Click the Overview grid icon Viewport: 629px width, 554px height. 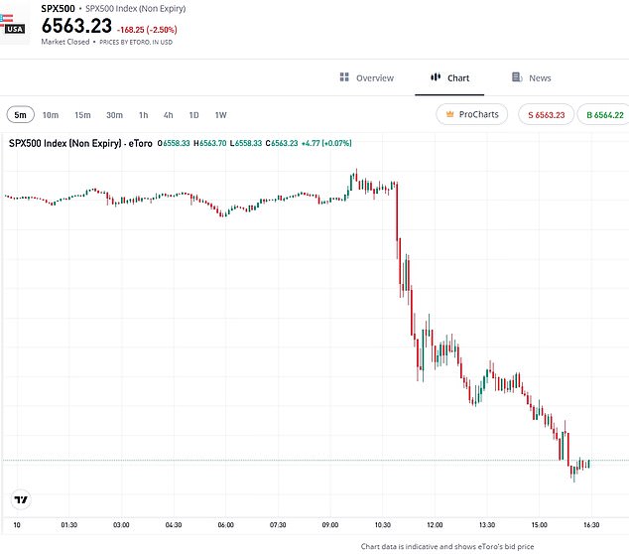[344, 77]
